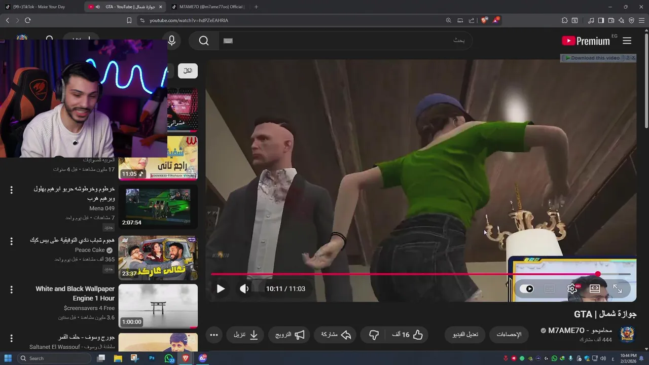Switch to M7AME7O Official TikTok tab

(x=208, y=7)
